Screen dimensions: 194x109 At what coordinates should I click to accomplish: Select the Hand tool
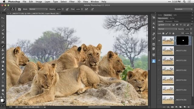(x=3, y=90)
